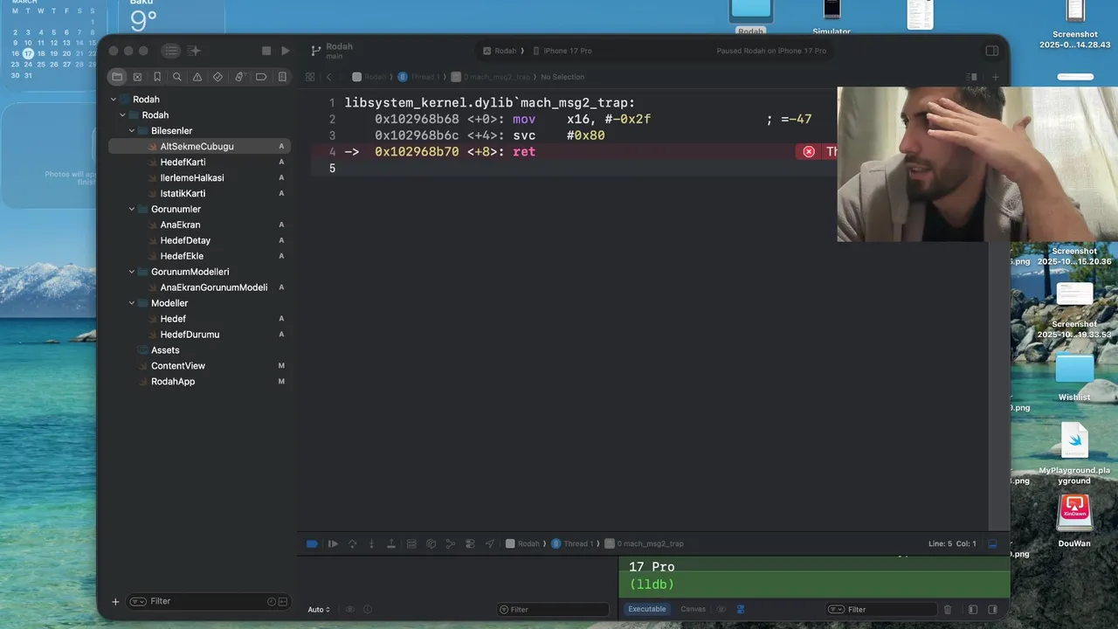
Task: Click the console Filter field
Action: tap(880, 610)
